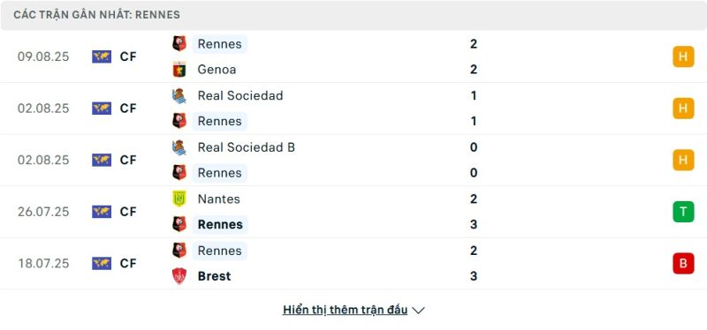Open the Hiển thị thêm trận đấu link
707x330 pixels.
tap(345, 310)
